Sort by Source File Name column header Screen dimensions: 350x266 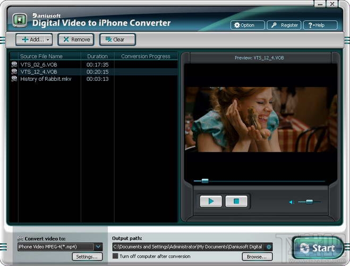41,56
